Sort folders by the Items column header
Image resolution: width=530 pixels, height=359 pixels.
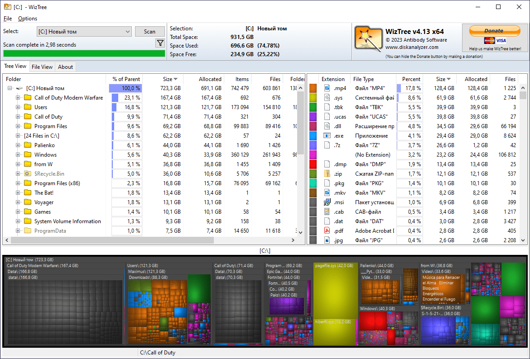[x=238, y=79]
